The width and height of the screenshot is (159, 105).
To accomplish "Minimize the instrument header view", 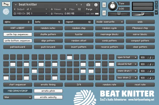I will pos(156,6).
